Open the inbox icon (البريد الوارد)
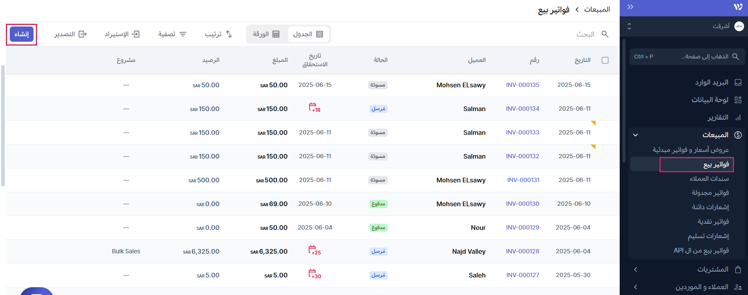Image resolution: width=748 pixels, height=295 pixels. (738, 83)
